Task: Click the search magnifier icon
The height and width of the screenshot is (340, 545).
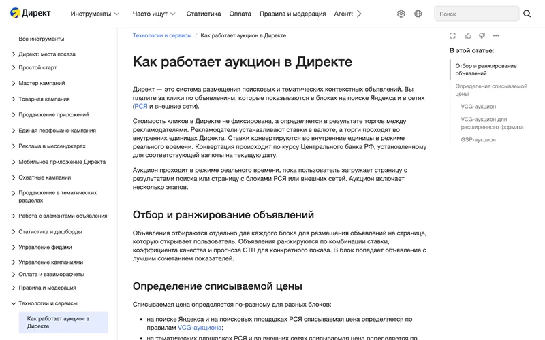Action: pos(527,14)
